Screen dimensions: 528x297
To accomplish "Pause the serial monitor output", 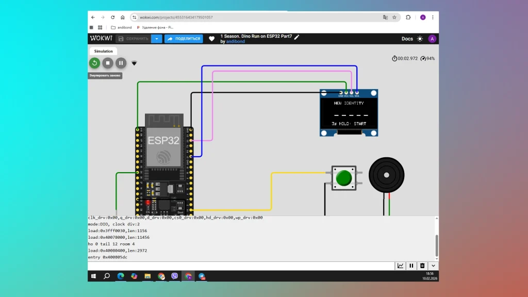I will point(411,266).
